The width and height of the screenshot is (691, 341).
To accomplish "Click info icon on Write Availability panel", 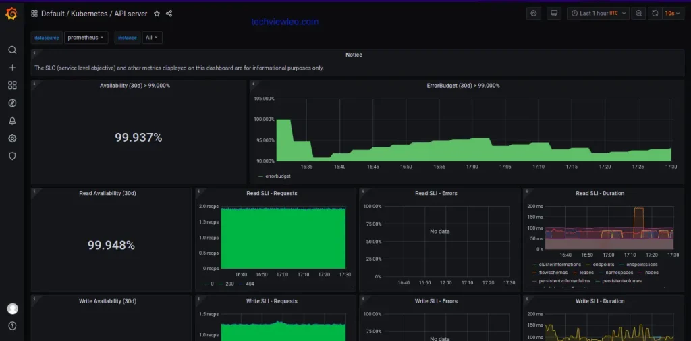I will click(x=34, y=298).
